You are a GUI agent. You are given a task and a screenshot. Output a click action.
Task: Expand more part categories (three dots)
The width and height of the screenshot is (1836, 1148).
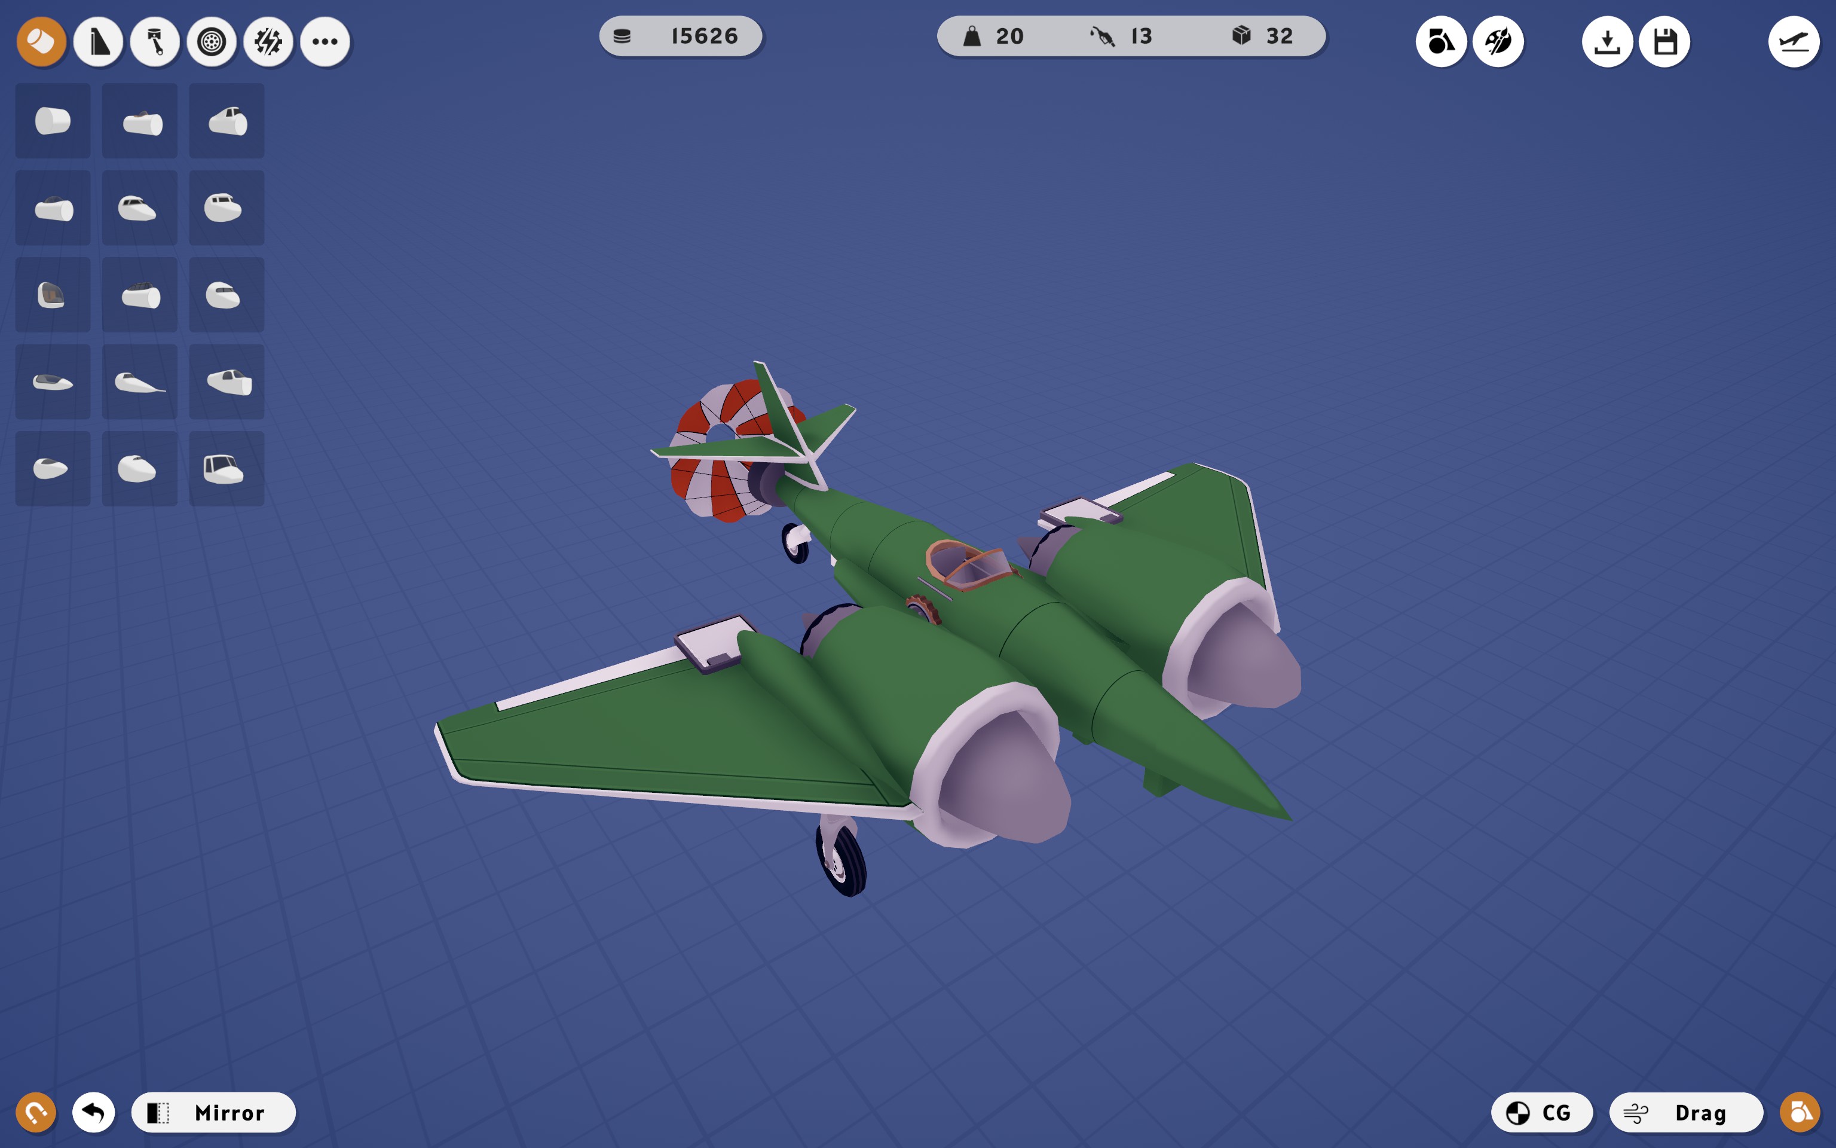point(325,42)
